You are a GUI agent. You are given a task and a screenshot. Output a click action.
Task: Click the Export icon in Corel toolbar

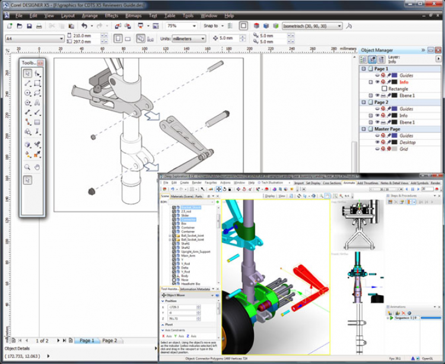(128, 26)
